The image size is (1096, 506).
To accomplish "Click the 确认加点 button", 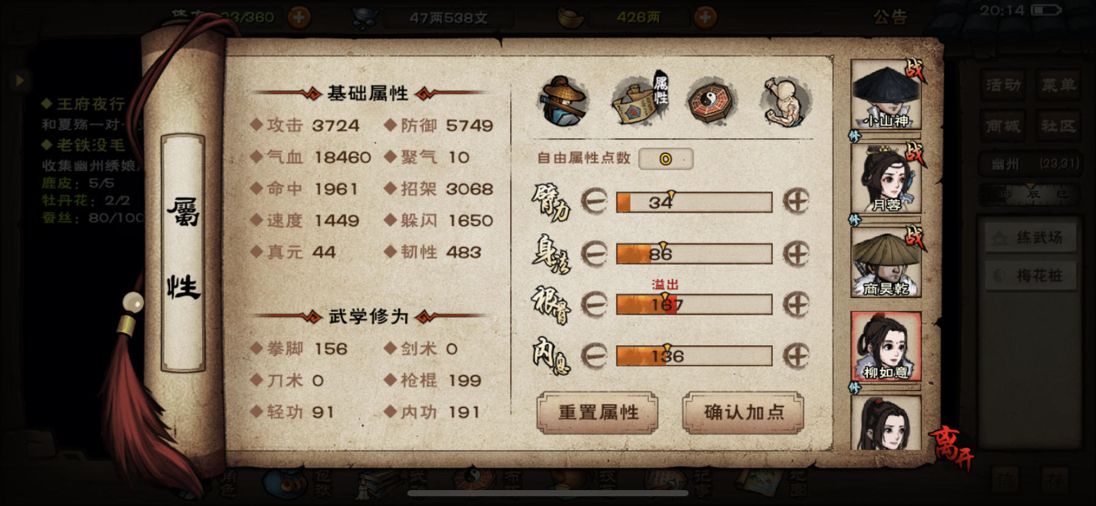I will pyautogui.click(x=743, y=413).
